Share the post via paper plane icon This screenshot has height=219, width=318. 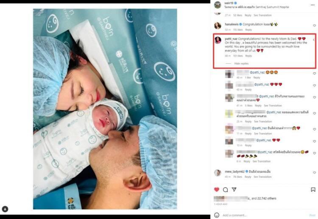coord(234,190)
